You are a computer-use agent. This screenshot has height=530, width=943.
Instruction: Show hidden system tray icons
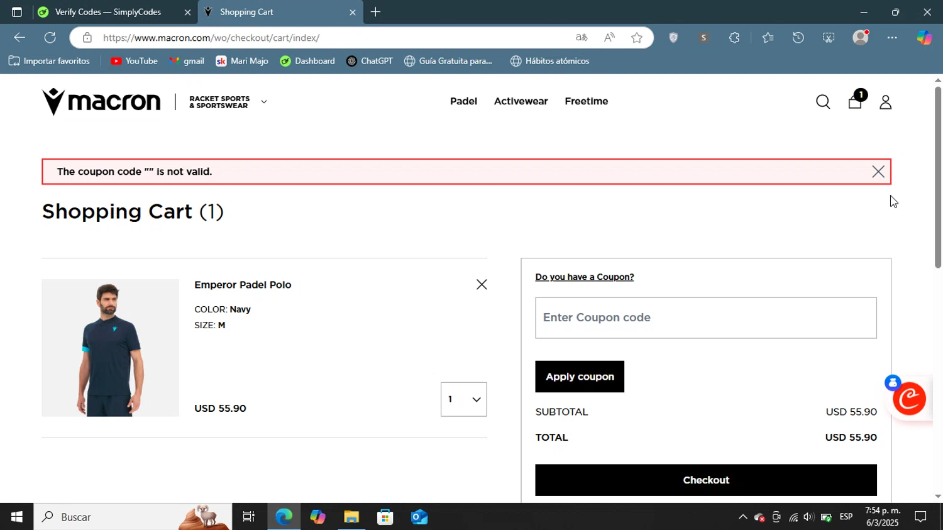742,517
